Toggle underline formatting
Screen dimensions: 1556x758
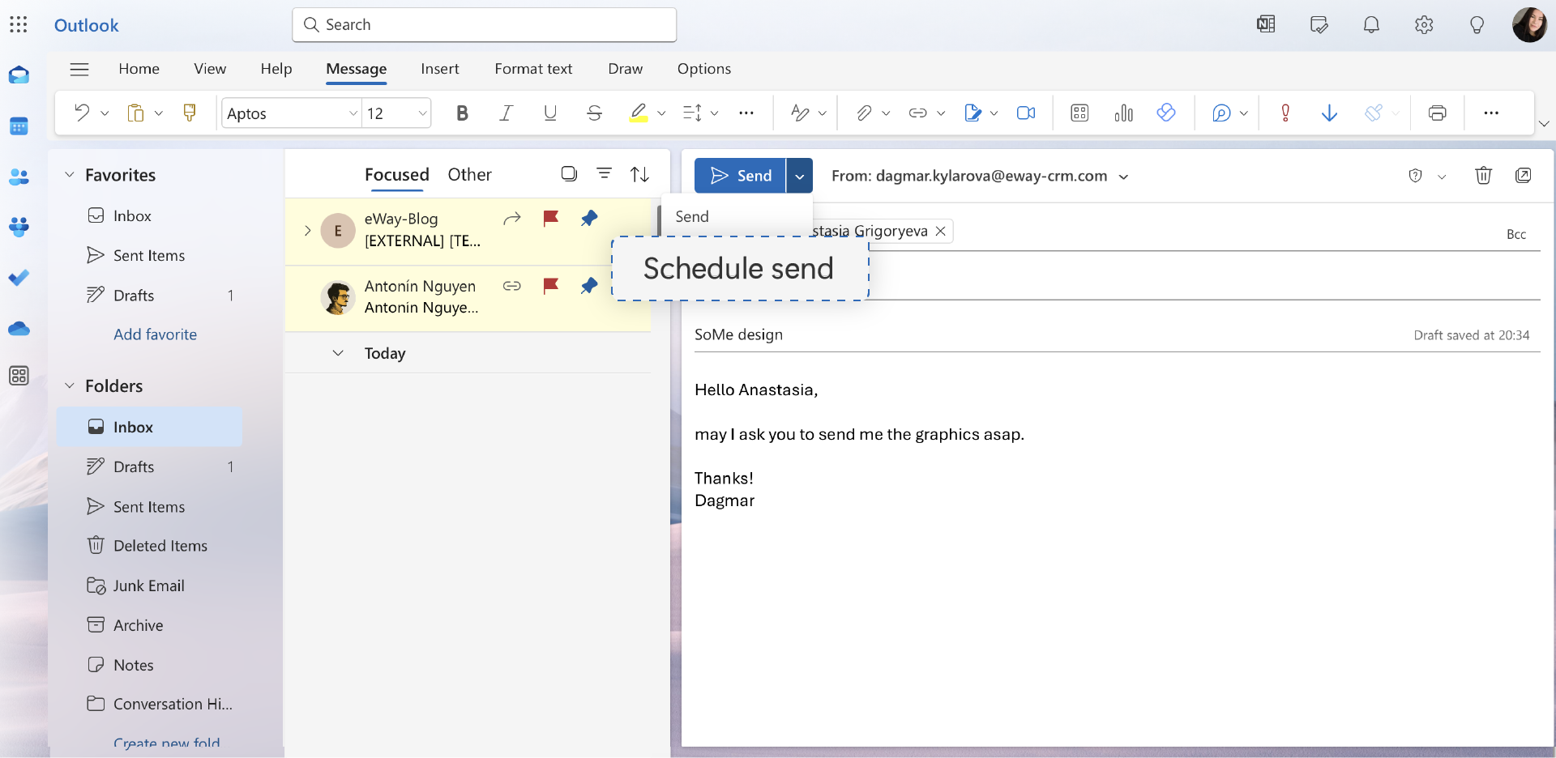tap(550, 113)
